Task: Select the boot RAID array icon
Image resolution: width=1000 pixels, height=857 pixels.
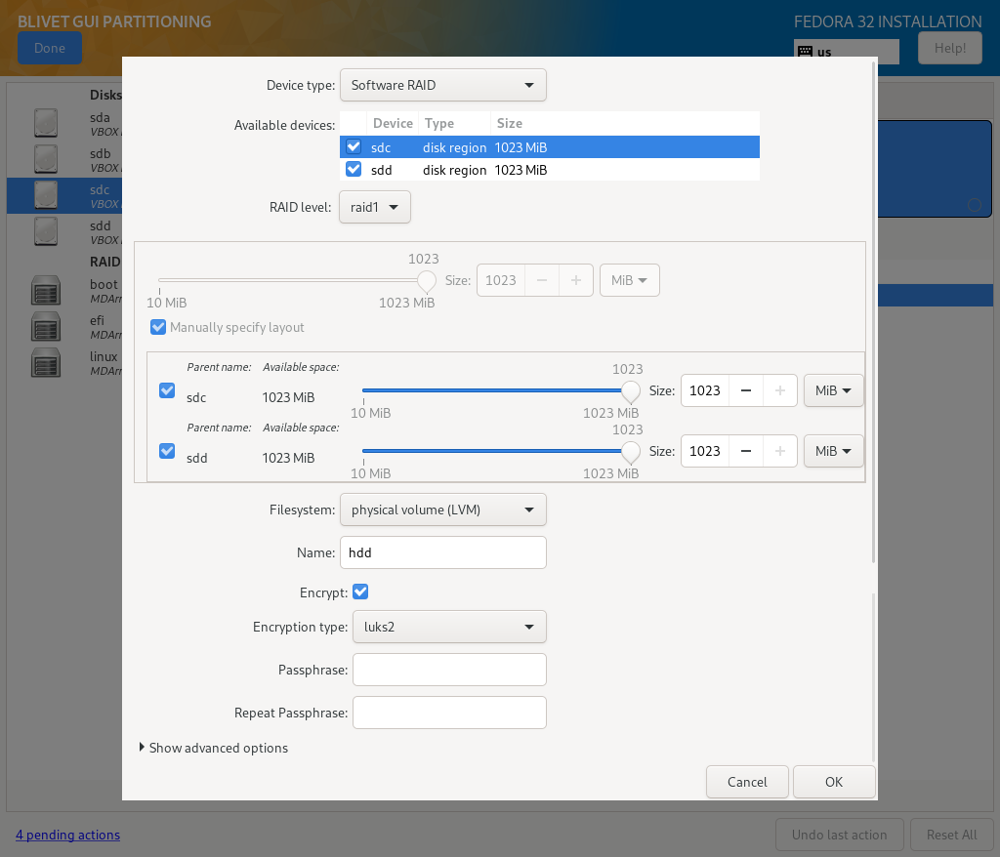Action: 46,290
